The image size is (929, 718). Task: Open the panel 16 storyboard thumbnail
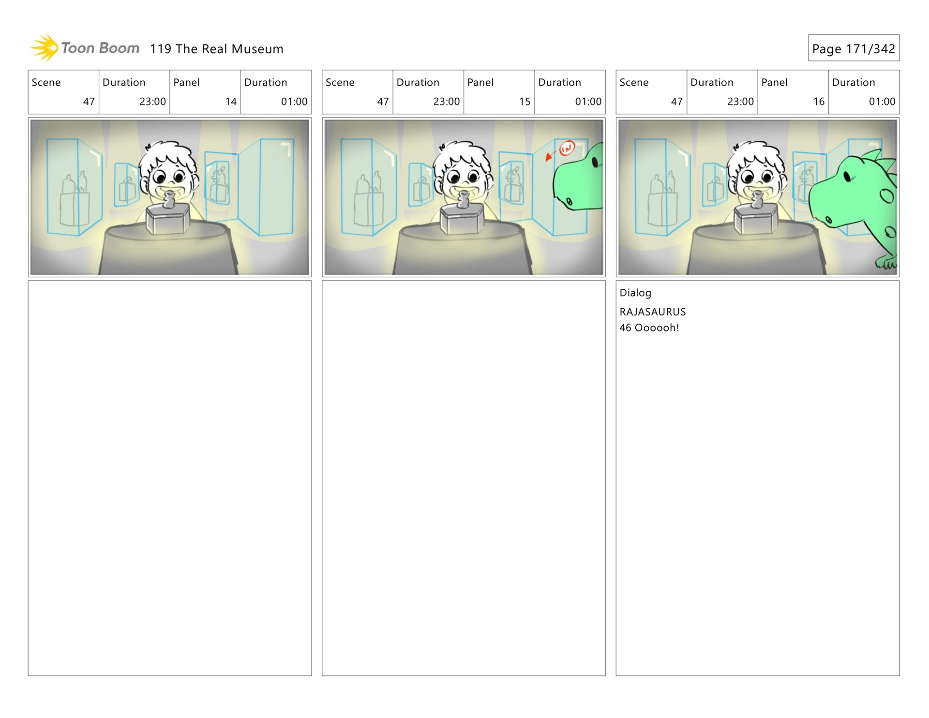coord(757,197)
